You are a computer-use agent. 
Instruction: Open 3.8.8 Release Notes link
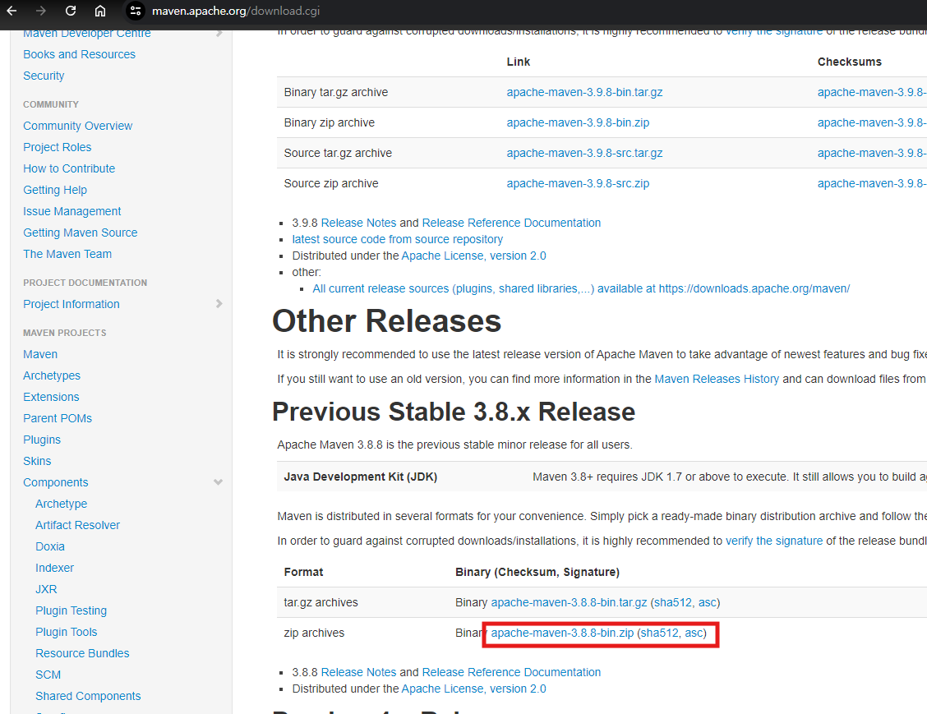(x=359, y=673)
